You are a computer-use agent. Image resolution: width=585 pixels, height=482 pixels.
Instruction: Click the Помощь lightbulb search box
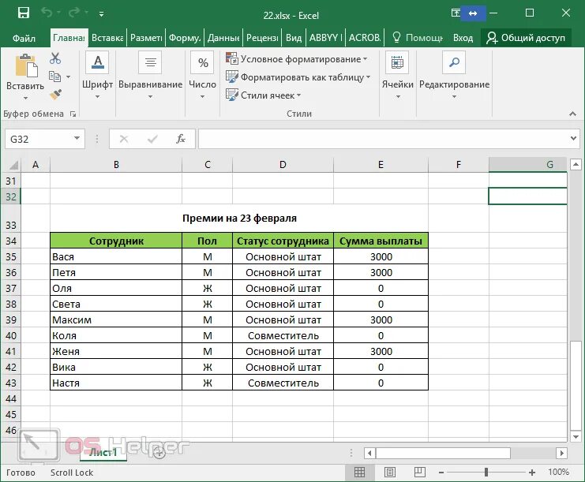417,38
